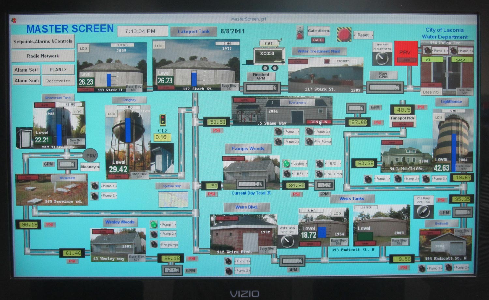The width and height of the screenshot is (489, 300).
Task: Open the Radio Network screen
Action: [43, 56]
